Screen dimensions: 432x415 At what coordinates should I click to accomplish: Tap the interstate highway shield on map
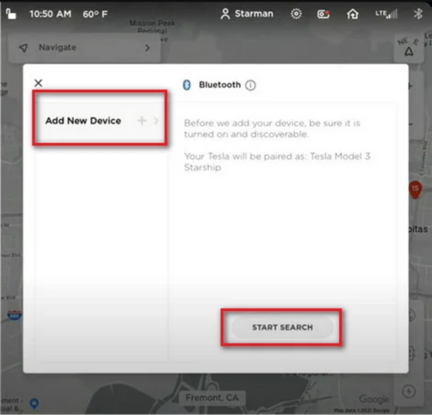pos(14,315)
